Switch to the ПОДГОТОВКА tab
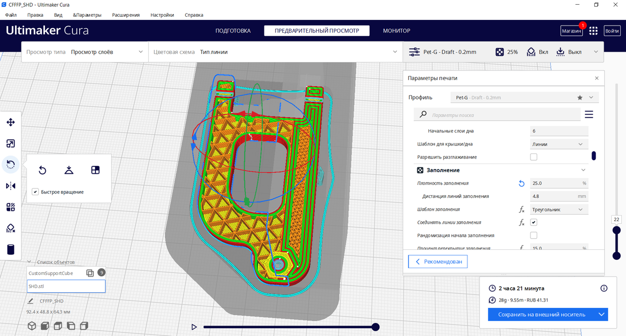 [233, 31]
